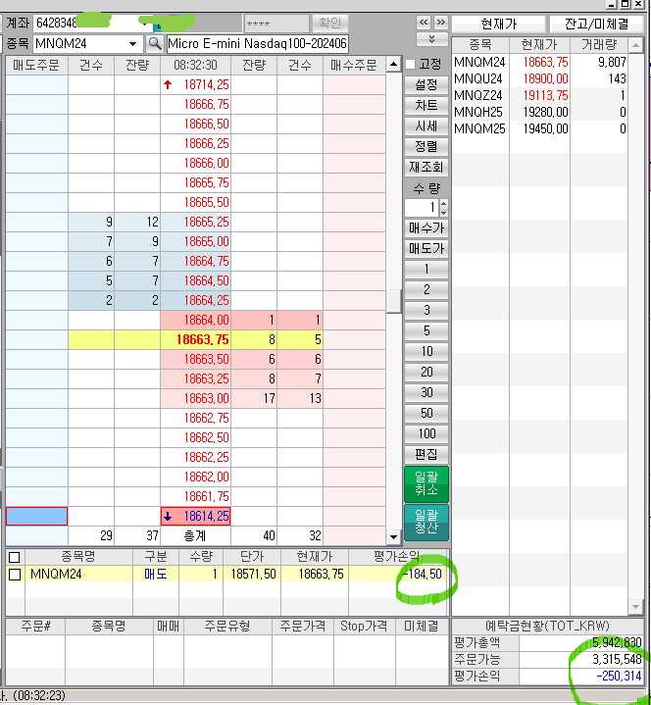Switch to the 현재가 tab
This screenshot has height=705, width=651.
(x=498, y=24)
